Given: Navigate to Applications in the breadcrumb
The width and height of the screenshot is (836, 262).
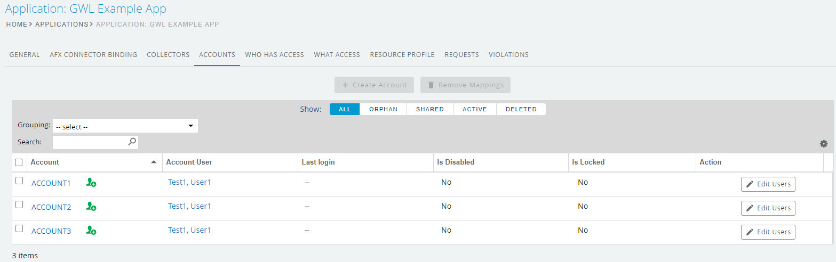Looking at the screenshot, I should tap(62, 24).
